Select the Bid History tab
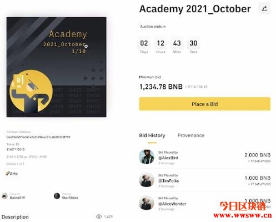This screenshot has width=276, height=222. click(152, 135)
